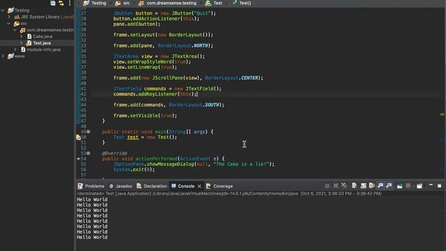Click Remove All Terminated Launches icon
446x251 pixels.
(344, 186)
